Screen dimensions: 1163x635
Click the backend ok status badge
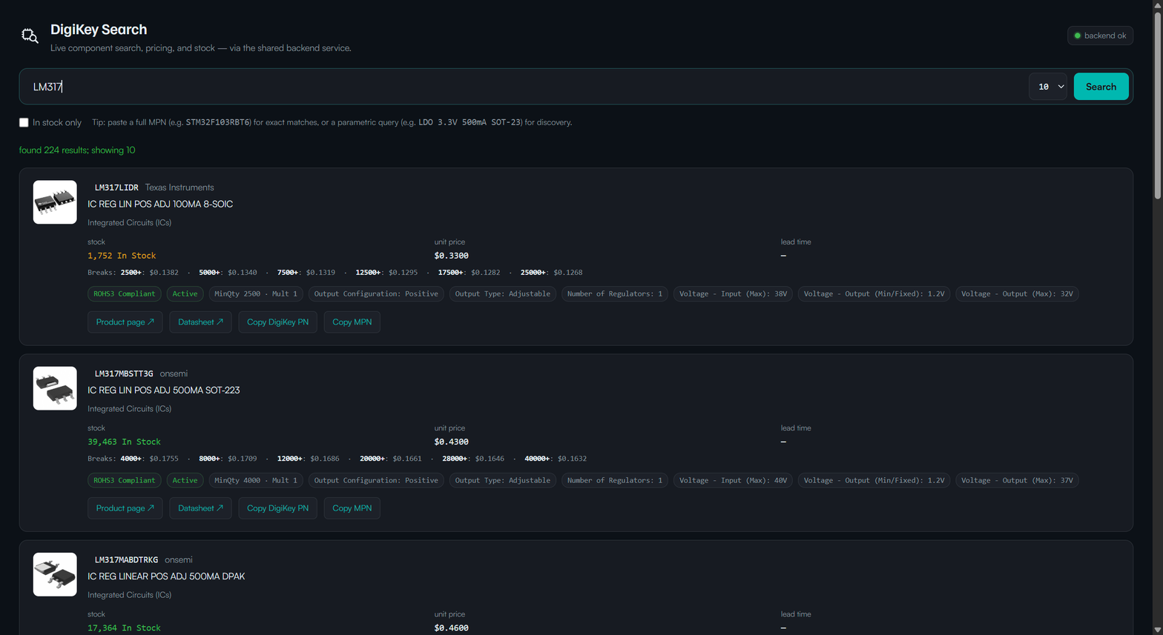[1100, 36]
